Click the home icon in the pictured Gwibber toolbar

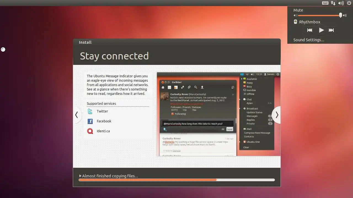[x=163, y=87]
